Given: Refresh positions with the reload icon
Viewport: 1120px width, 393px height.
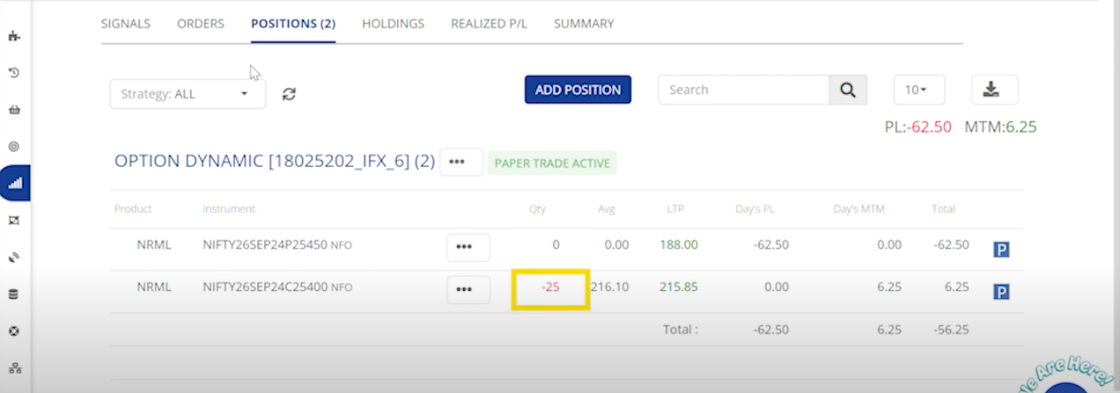Looking at the screenshot, I should pos(289,94).
